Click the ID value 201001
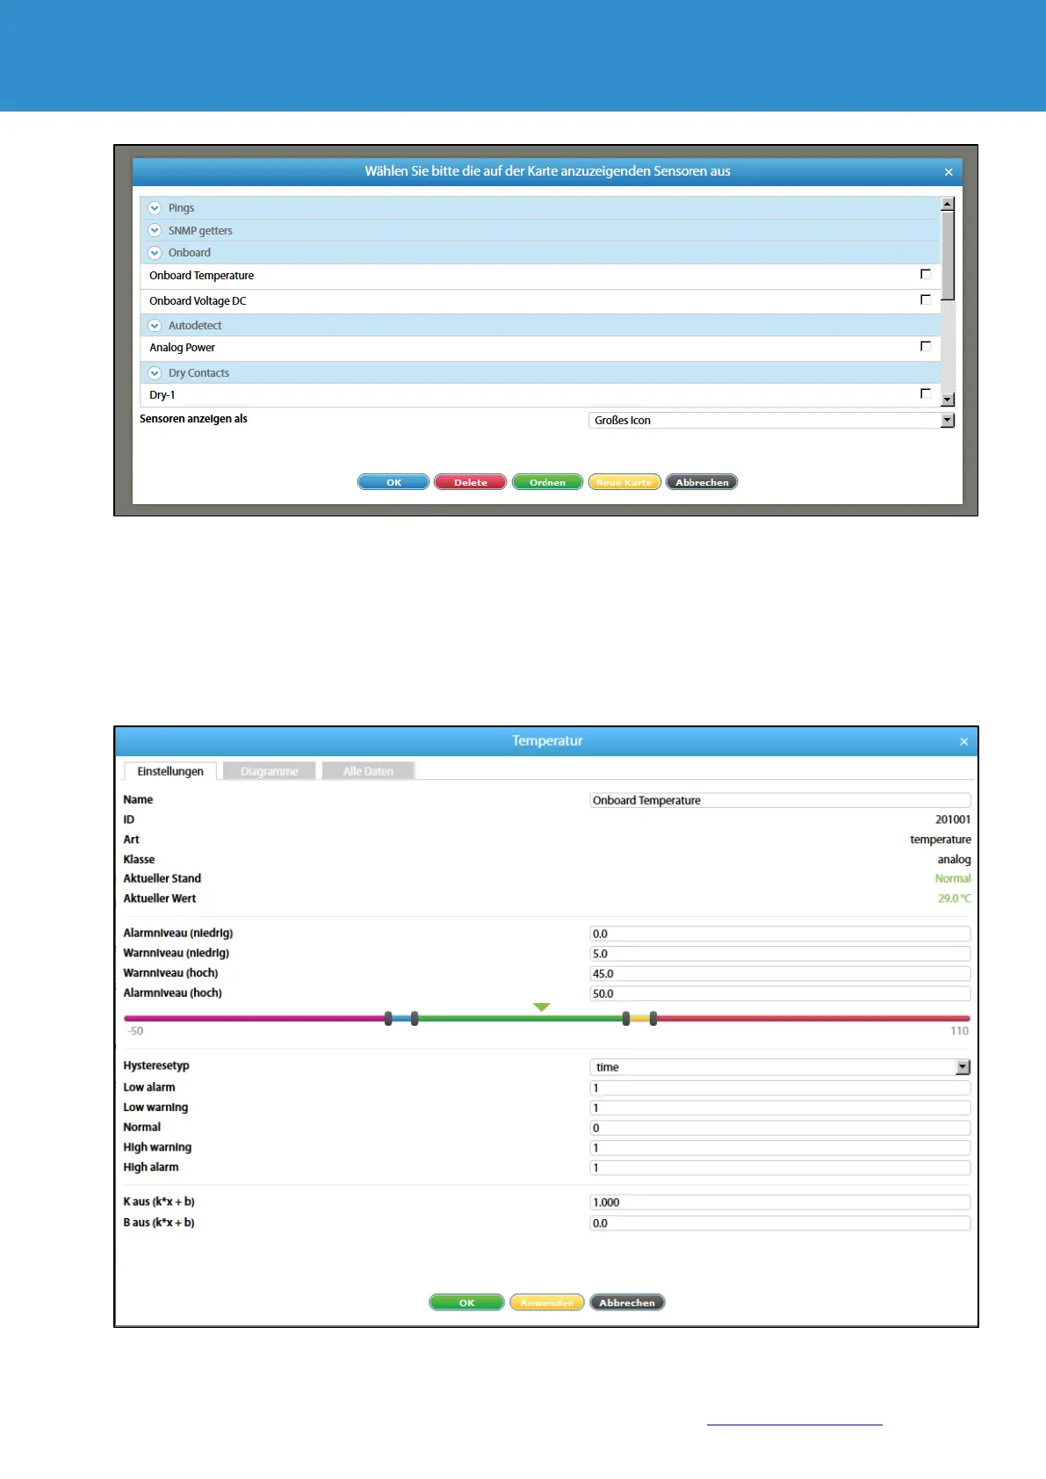Image resolution: width=1046 pixels, height=1479 pixels. tap(953, 819)
